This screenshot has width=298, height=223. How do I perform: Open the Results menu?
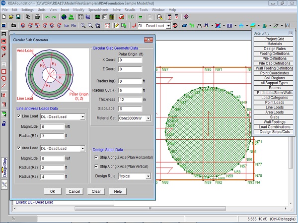[130, 10]
